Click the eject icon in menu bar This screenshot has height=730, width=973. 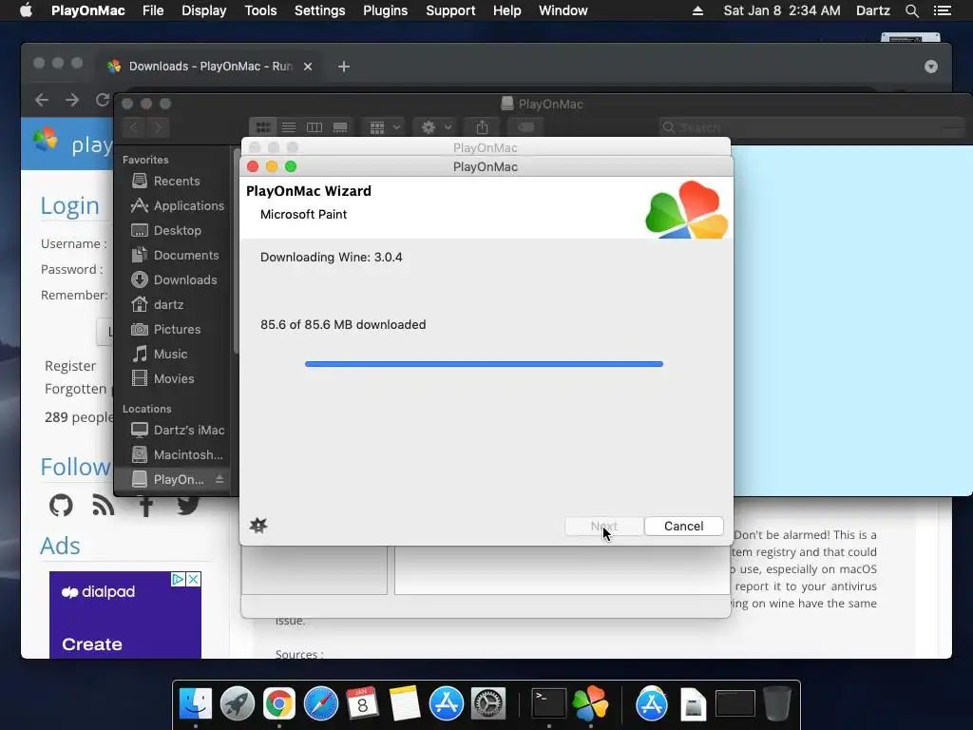697,10
